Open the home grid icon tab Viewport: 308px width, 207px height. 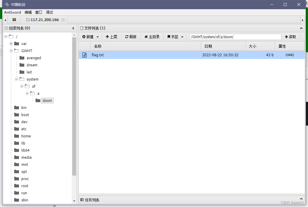click(x=14, y=20)
